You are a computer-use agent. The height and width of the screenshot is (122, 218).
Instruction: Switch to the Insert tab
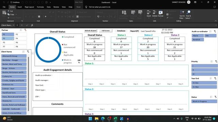point(20,7)
